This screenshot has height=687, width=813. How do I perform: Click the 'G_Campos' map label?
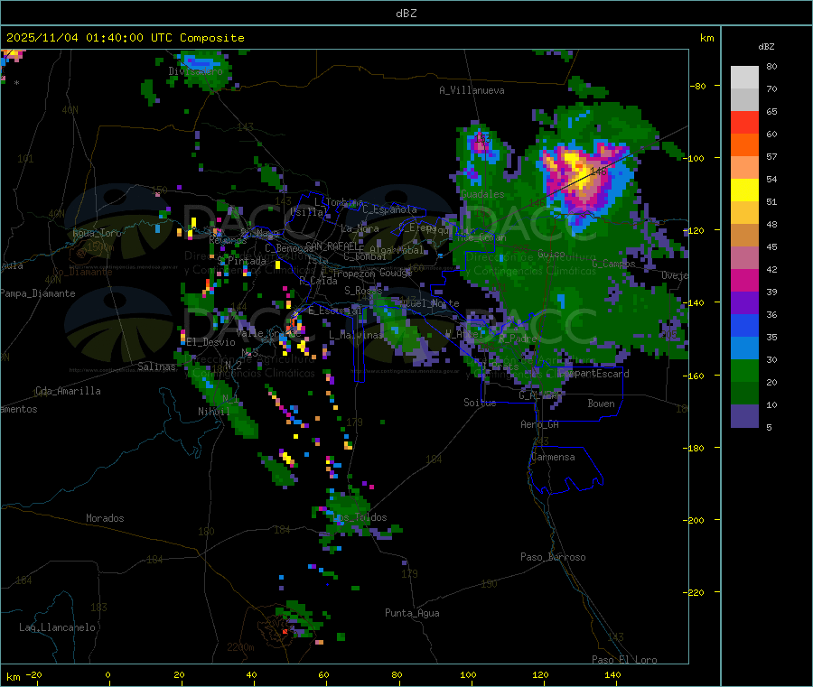point(614,264)
